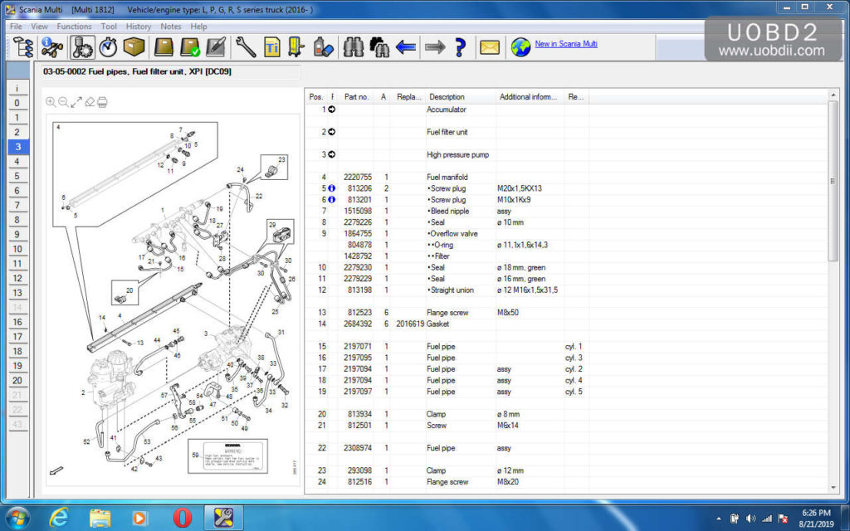
Task: Open the Windows Start button
Action: point(18,518)
